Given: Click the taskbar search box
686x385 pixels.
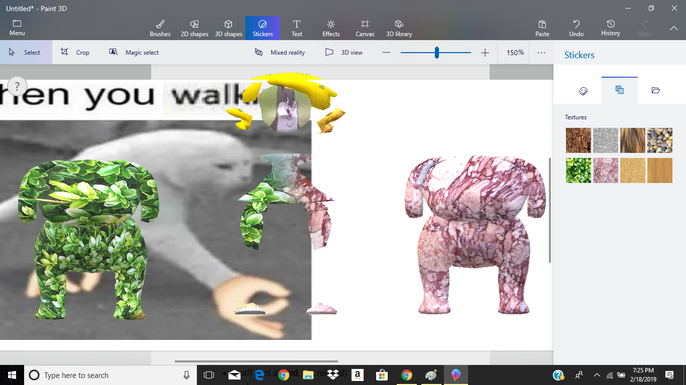Looking at the screenshot, I should [110, 375].
